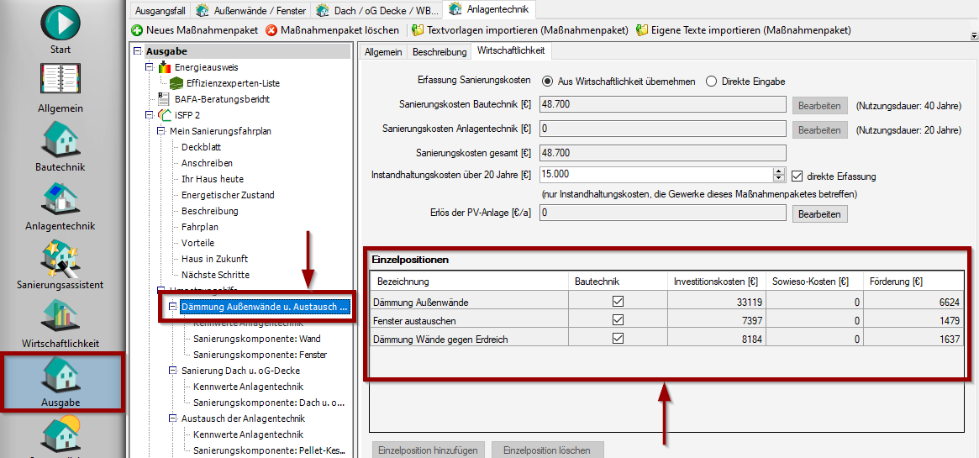
Task: Select 'Sanierung Dach u. oG-Decke' tree item
Action: point(240,371)
